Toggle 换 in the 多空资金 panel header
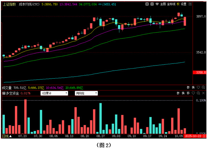 coord(183,93)
